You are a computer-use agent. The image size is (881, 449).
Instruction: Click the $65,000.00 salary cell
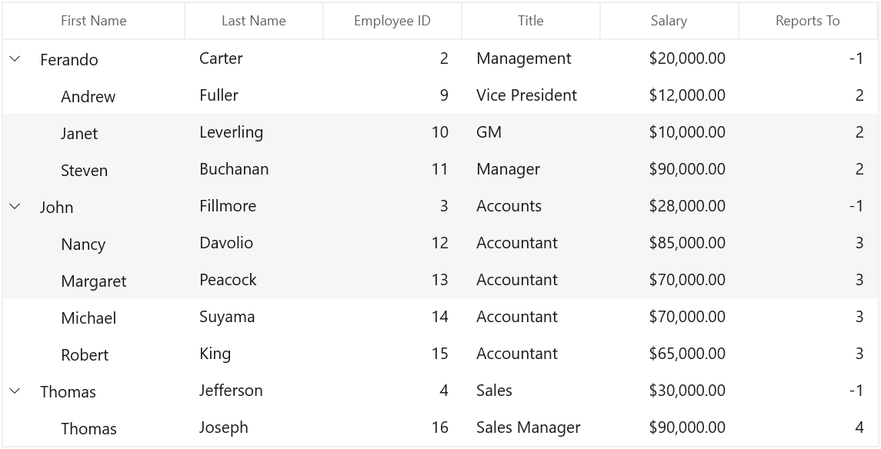pyautogui.click(x=669, y=354)
